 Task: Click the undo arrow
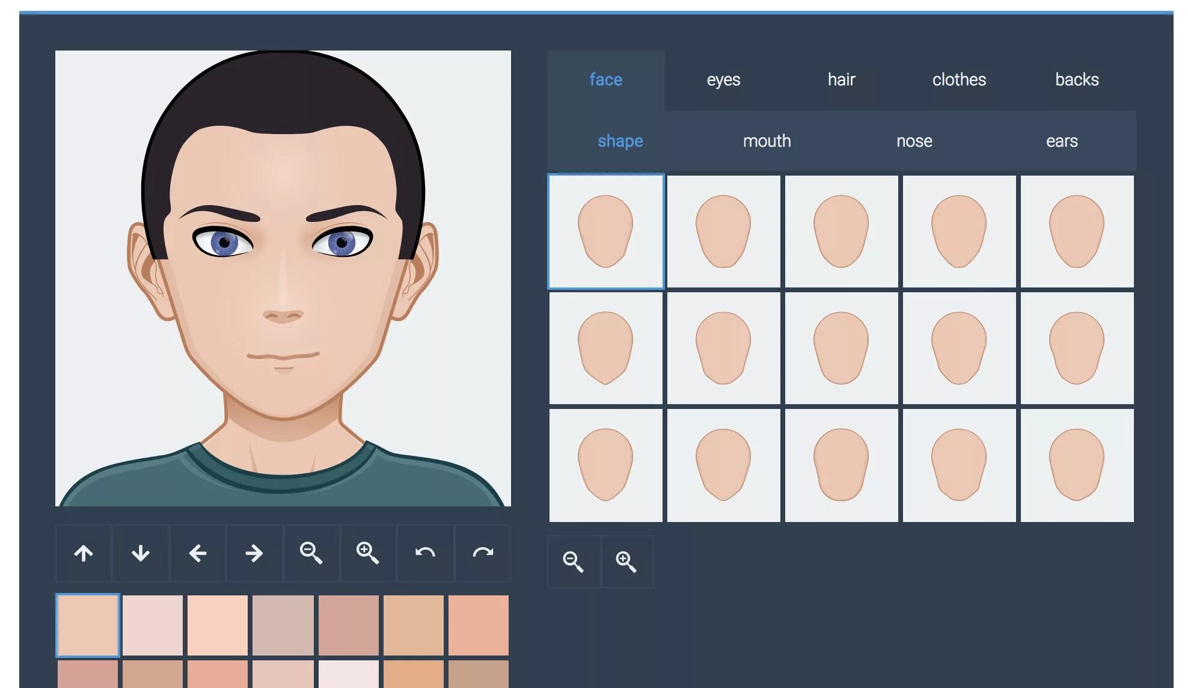pos(425,553)
